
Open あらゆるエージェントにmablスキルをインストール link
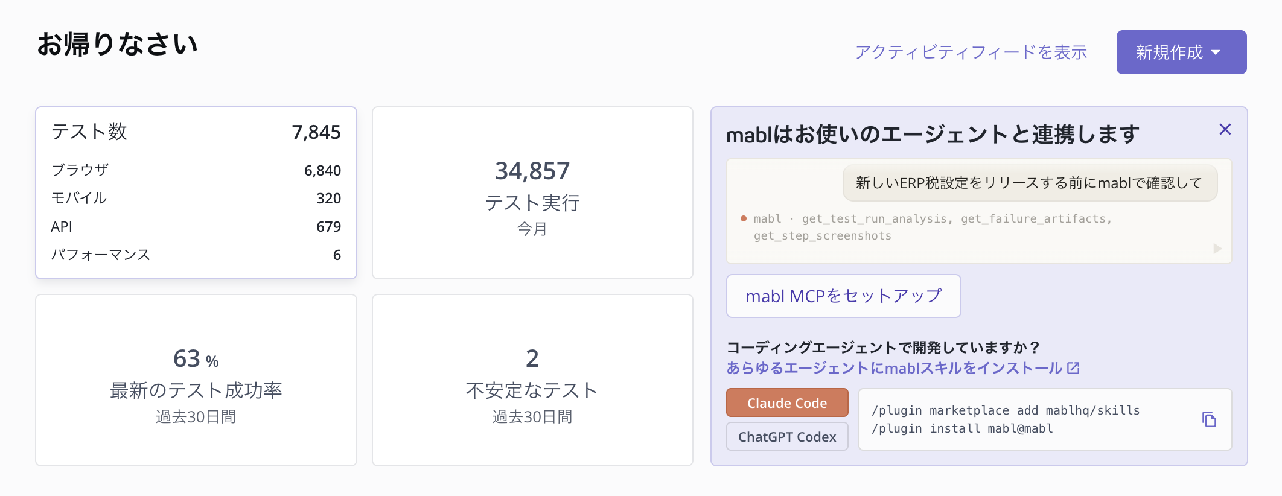coord(903,368)
